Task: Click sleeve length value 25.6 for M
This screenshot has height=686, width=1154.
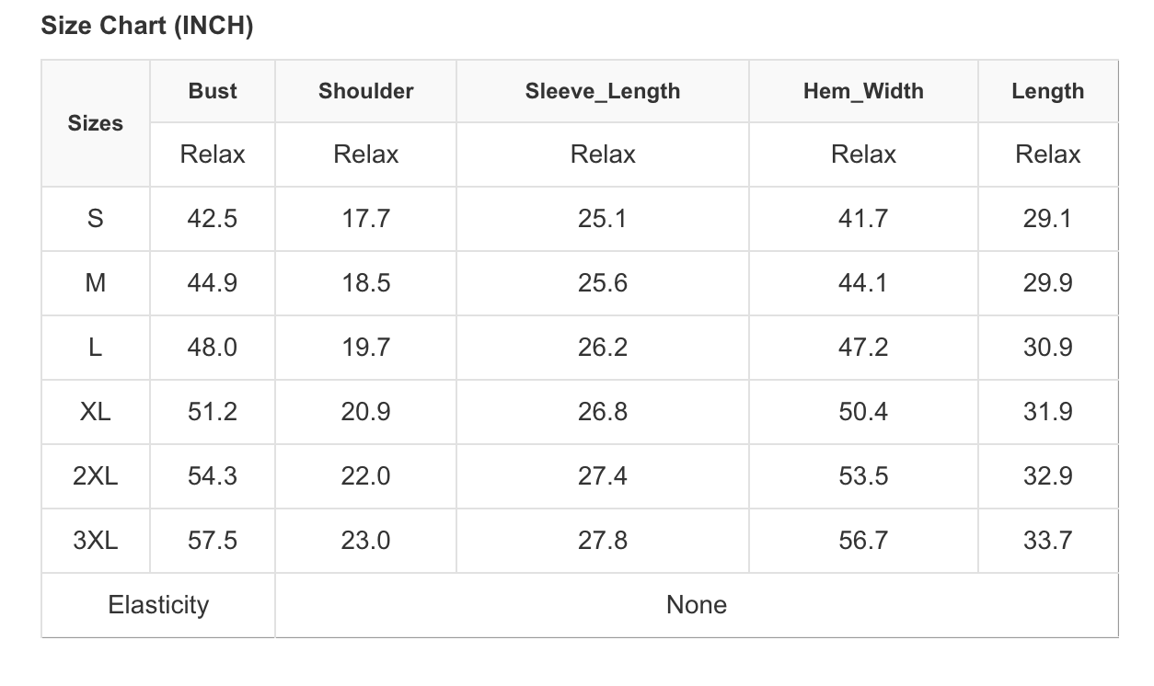Action: (603, 283)
